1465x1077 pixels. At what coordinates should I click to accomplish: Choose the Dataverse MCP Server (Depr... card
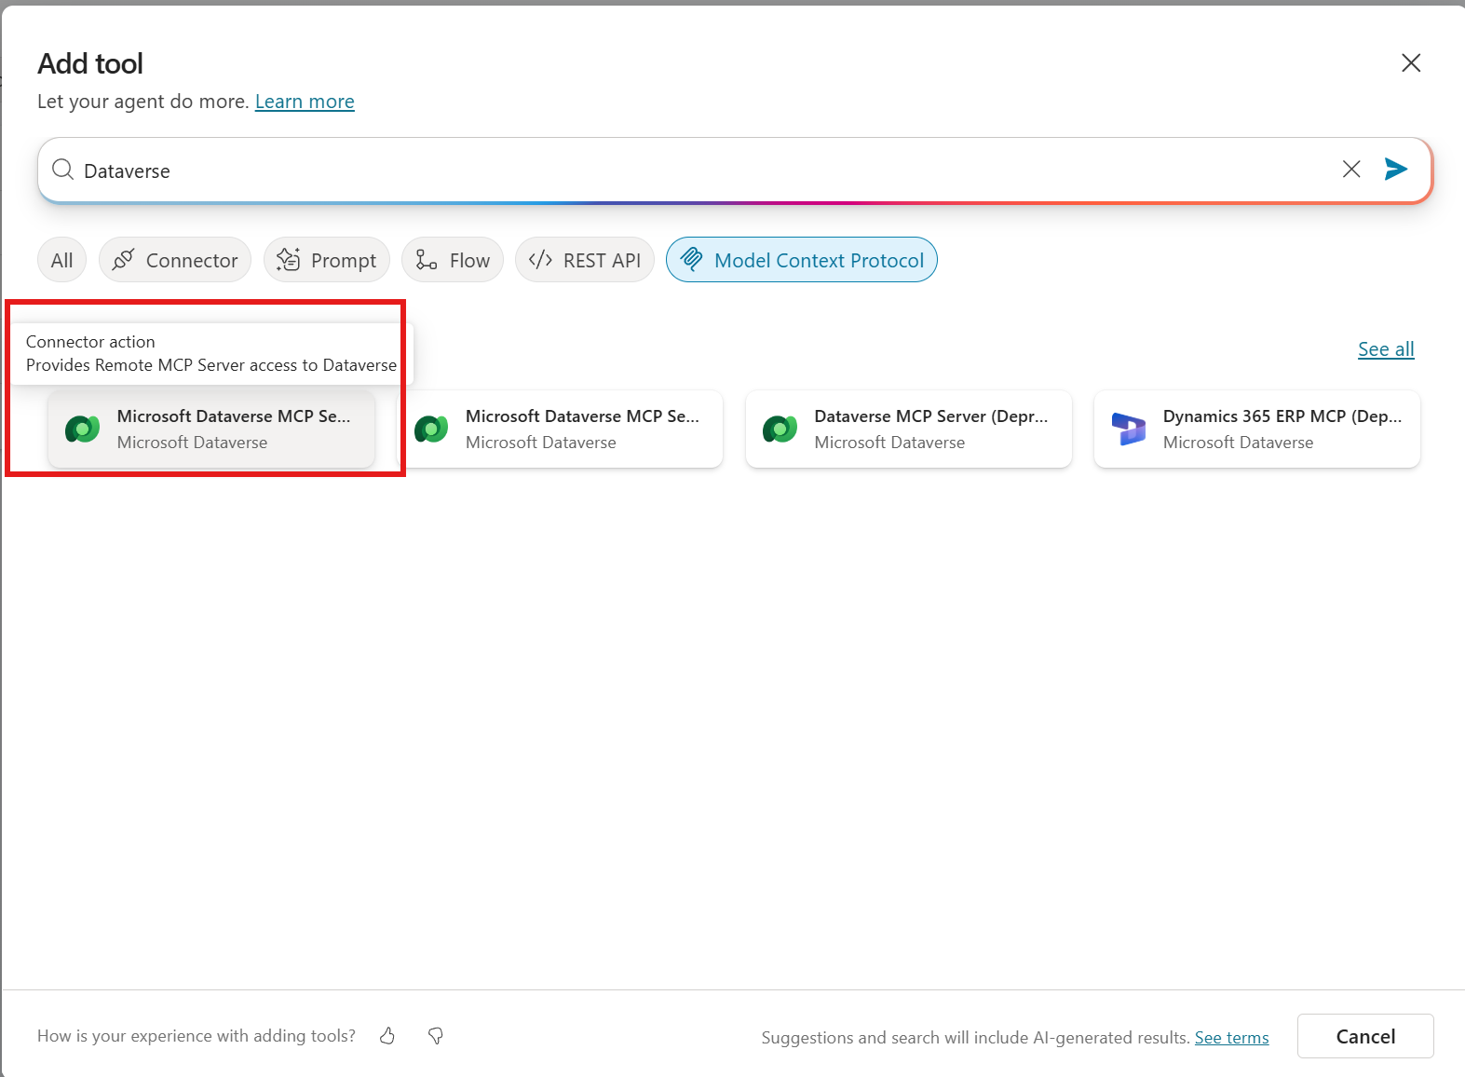tap(909, 429)
